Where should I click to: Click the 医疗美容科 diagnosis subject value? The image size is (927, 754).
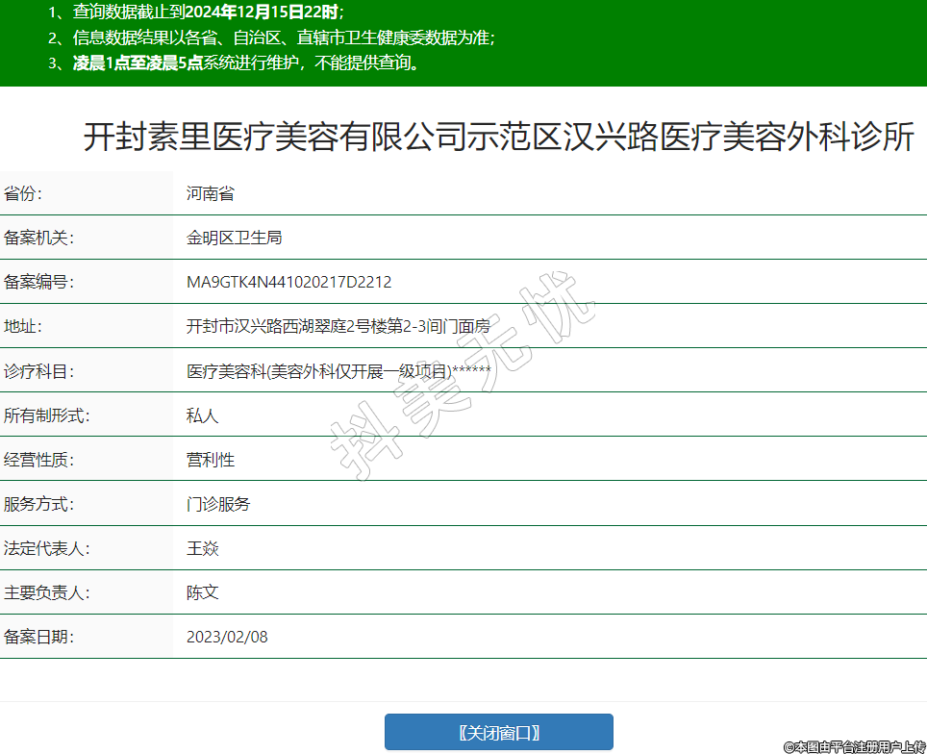click(338, 371)
